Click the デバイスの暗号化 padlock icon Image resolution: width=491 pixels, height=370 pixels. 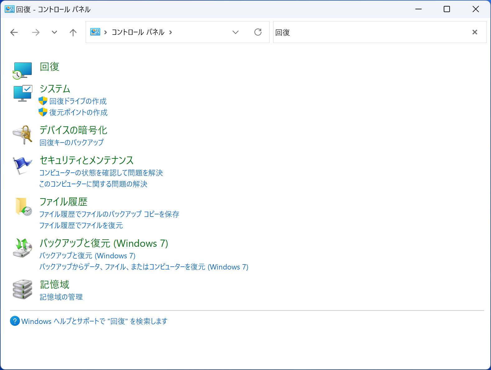click(22, 135)
